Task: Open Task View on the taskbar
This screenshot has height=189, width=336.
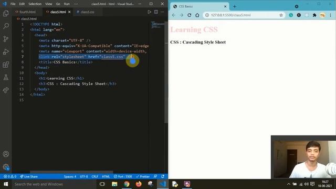Action: 102,184
